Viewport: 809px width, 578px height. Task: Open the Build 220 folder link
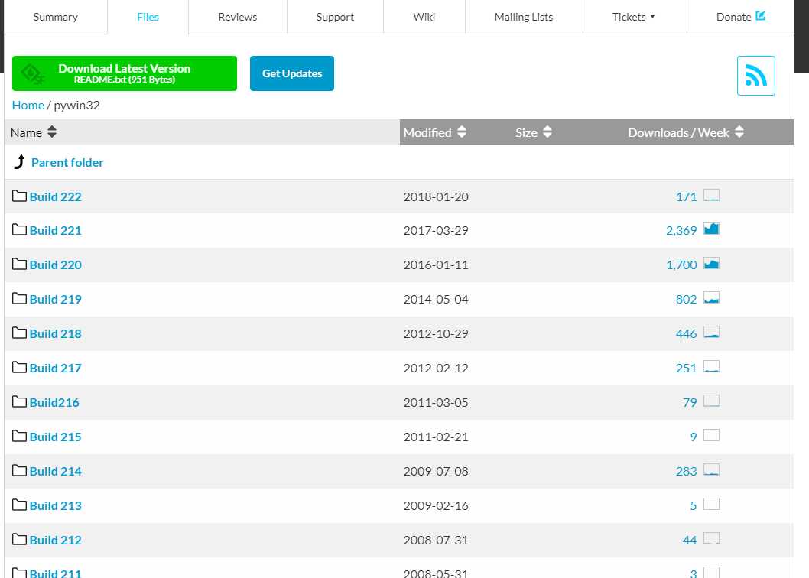pyautogui.click(x=56, y=265)
